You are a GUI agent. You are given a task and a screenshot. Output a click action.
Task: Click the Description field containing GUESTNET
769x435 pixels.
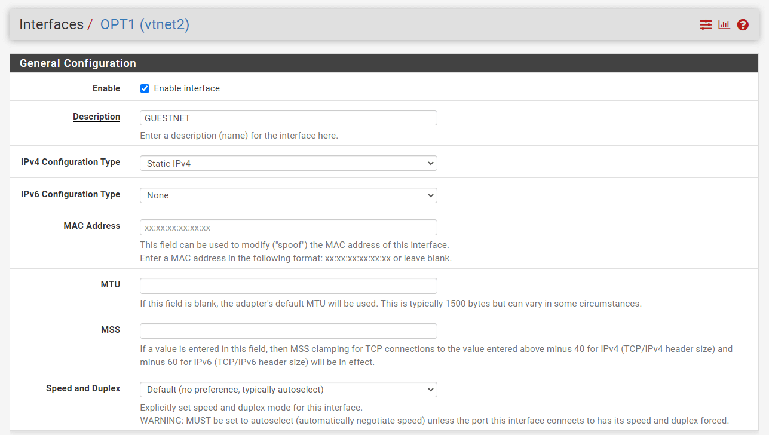tap(289, 118)
